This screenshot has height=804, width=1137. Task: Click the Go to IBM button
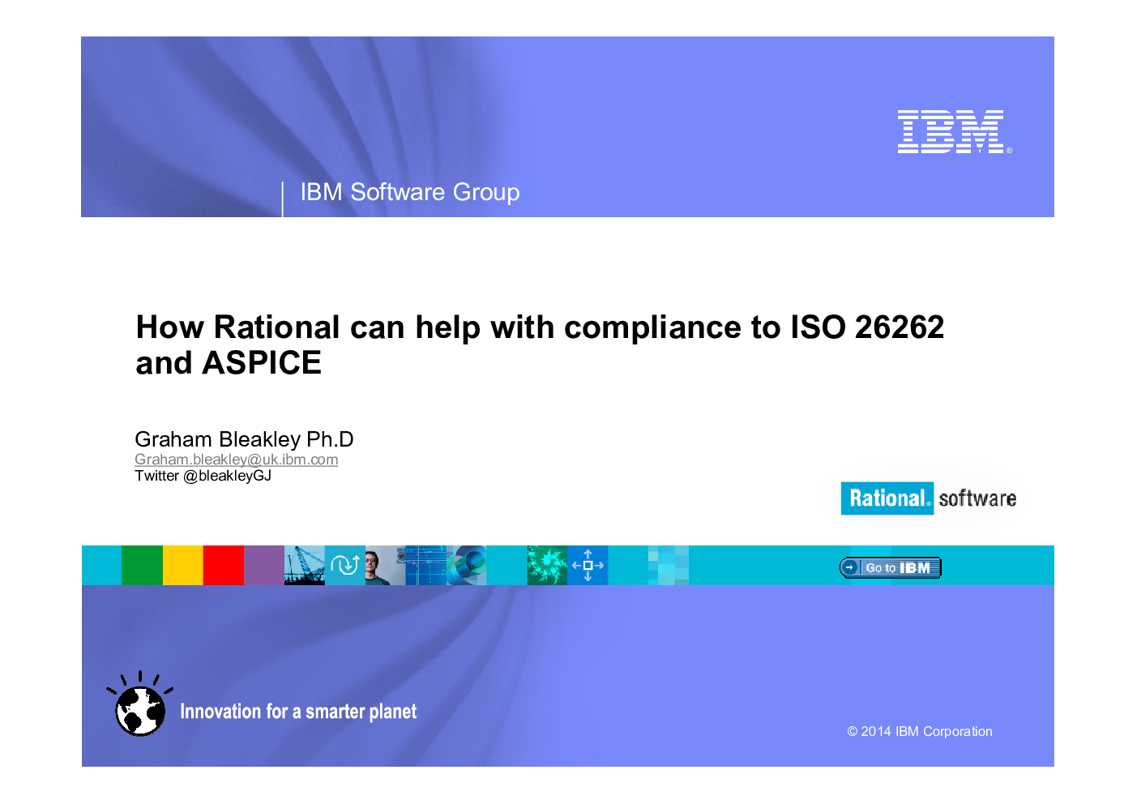pos(890,567)
